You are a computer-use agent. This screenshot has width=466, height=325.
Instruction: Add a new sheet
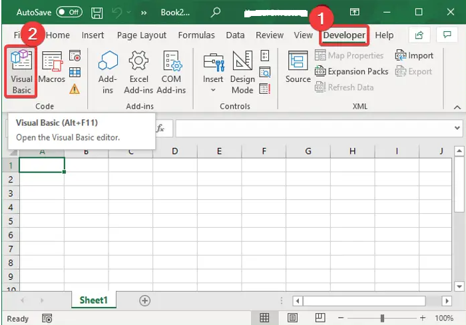coord(144,300)
